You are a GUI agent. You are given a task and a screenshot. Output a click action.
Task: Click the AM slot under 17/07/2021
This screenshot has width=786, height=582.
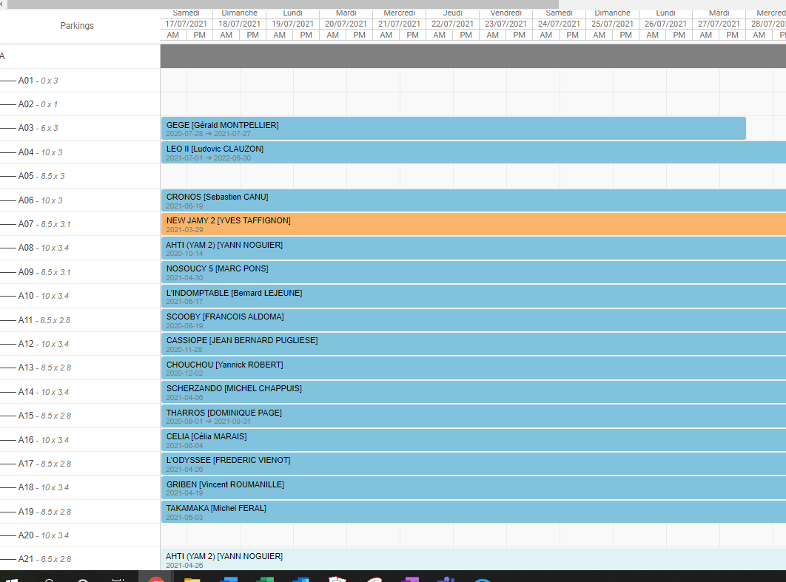pyautogui.click(x=173, y=35)
